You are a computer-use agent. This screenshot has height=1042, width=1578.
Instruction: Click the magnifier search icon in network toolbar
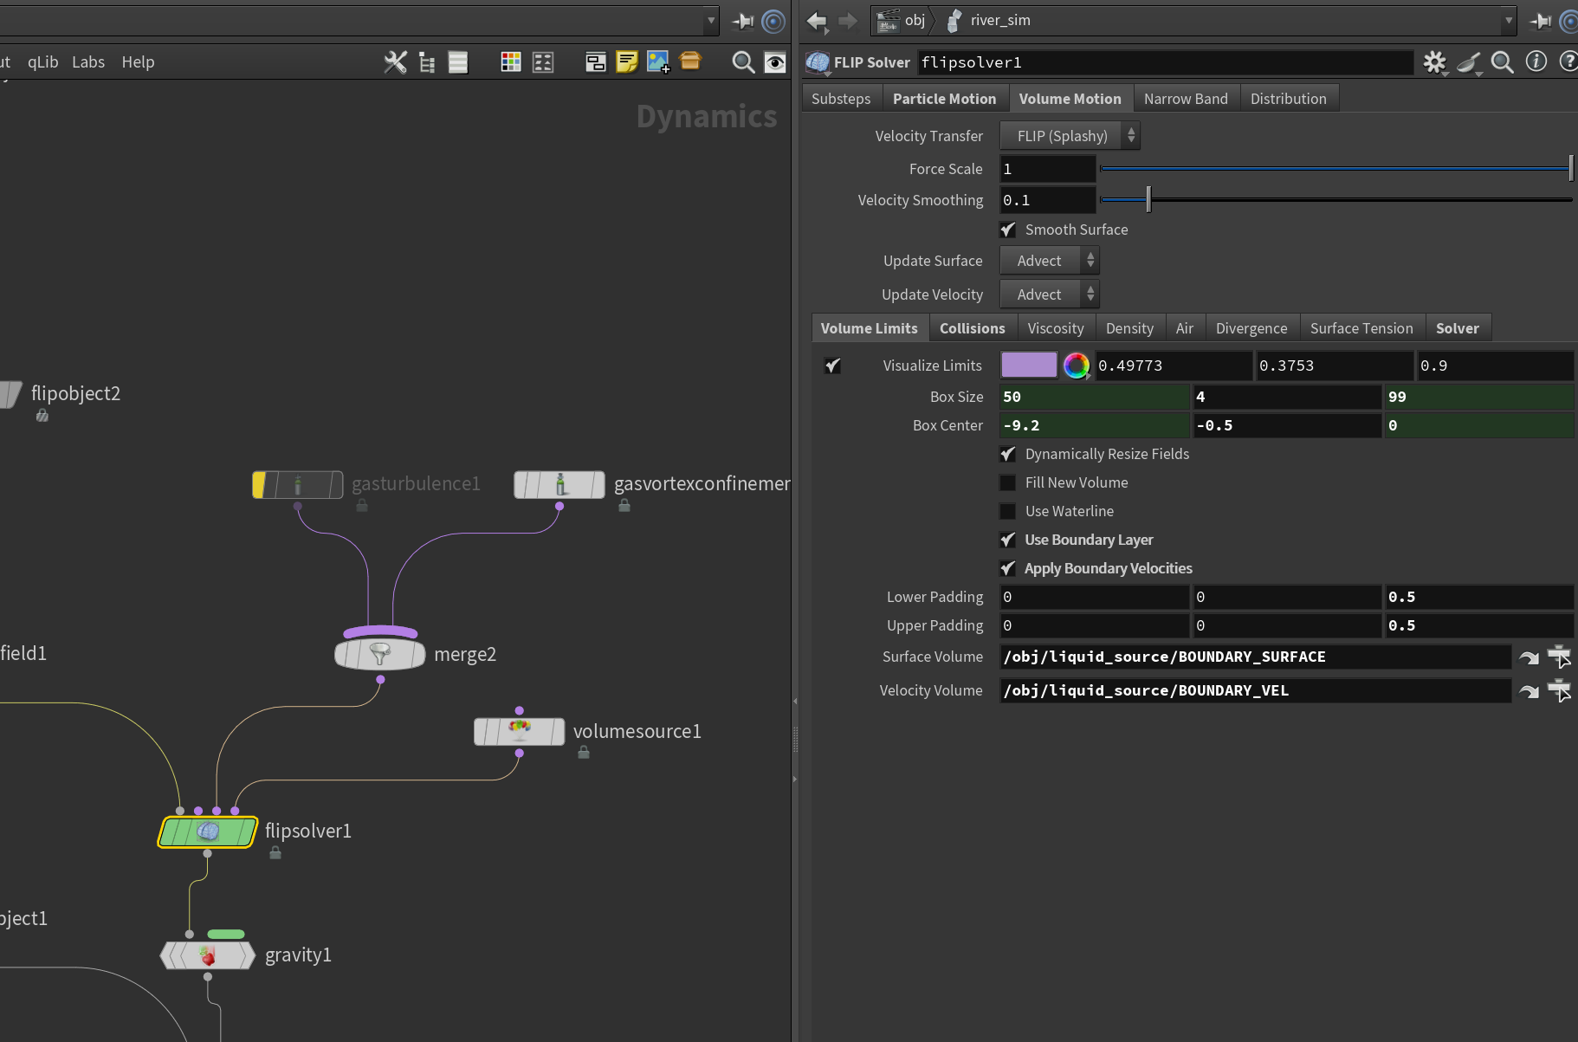[x=743, y=62]
